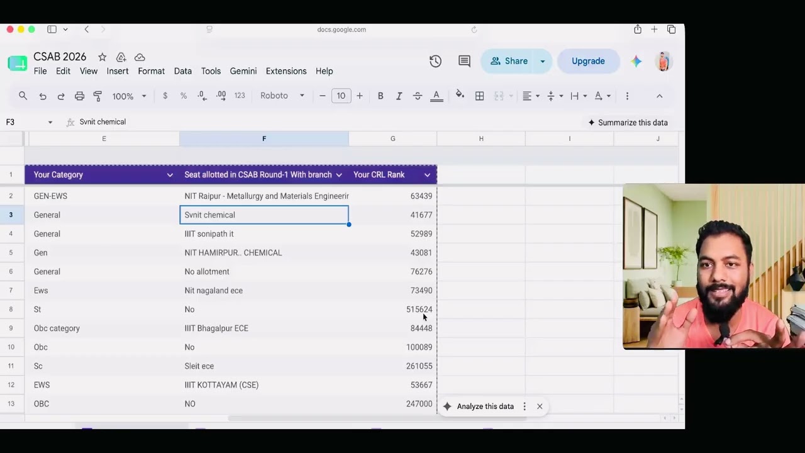Activate the paint format tool
The image size is (805, 453).
[97, 96]
